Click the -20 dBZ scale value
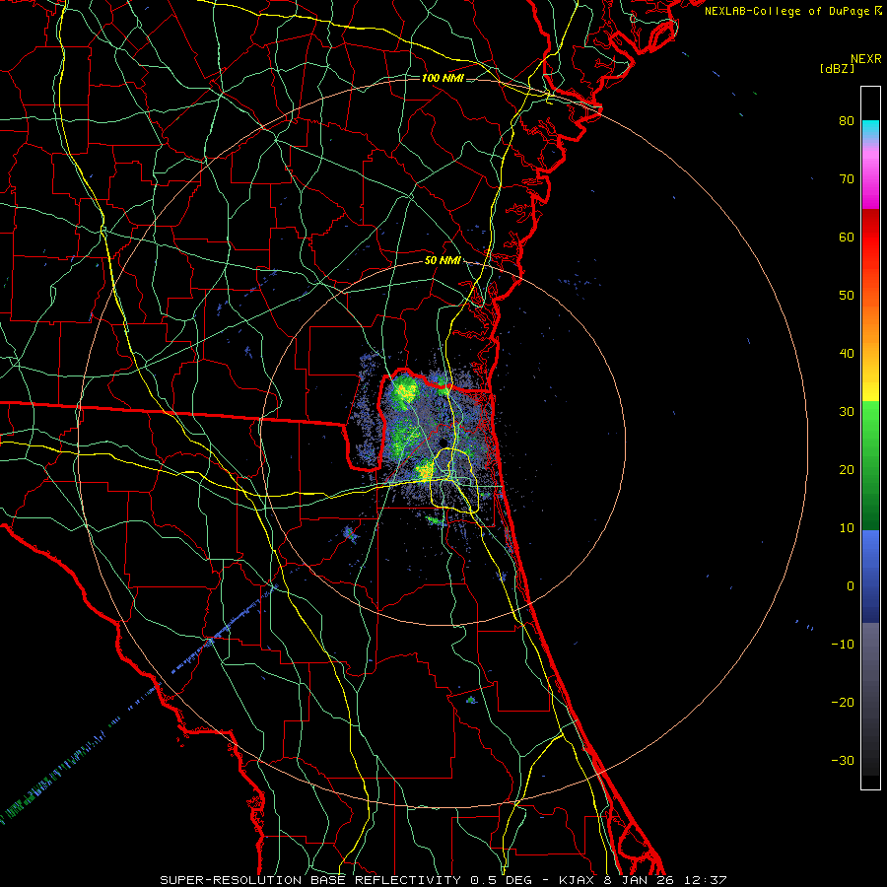 coord(843,703)
